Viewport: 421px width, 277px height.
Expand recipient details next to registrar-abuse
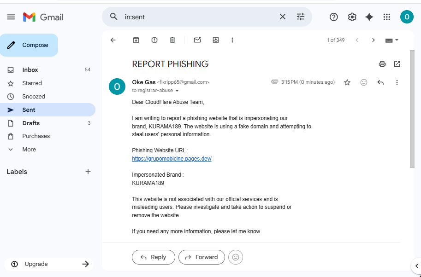tap(177, 91)
